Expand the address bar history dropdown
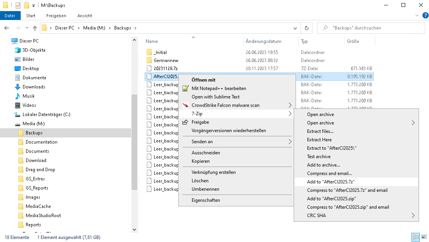 point(295,28)
